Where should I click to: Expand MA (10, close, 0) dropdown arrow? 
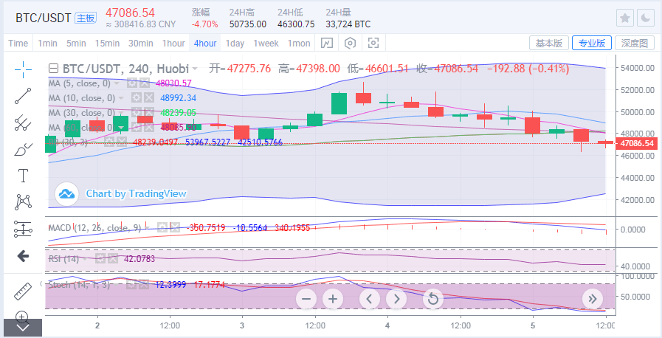coord(121,98)
